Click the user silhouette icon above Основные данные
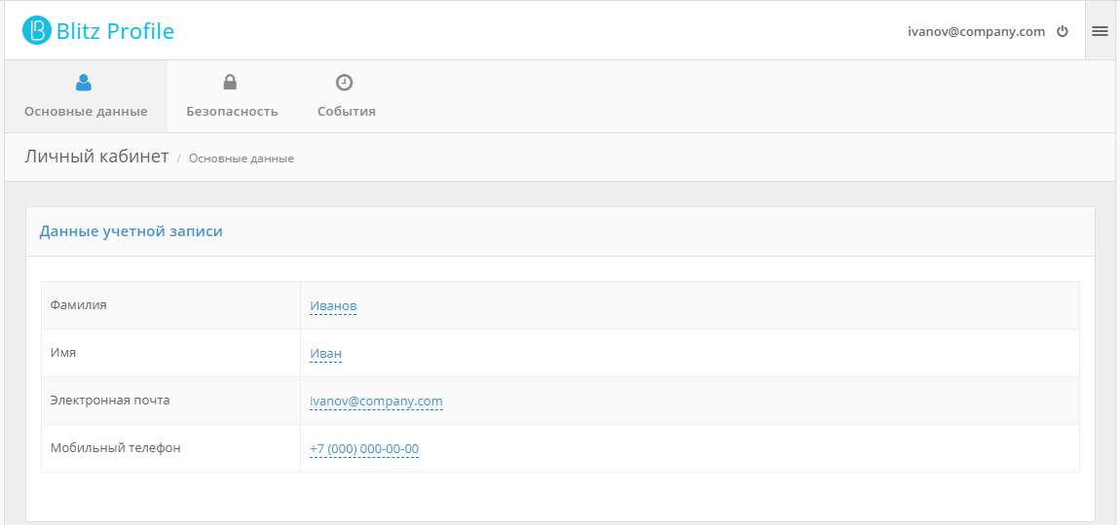This screenshot has width=1120, height=525. (x=84, y=83)
